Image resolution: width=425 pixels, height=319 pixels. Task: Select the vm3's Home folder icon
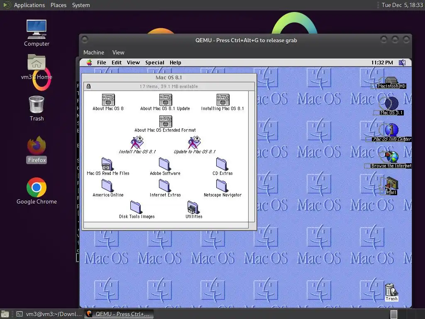pyautogui.click(x=37, y=62)
